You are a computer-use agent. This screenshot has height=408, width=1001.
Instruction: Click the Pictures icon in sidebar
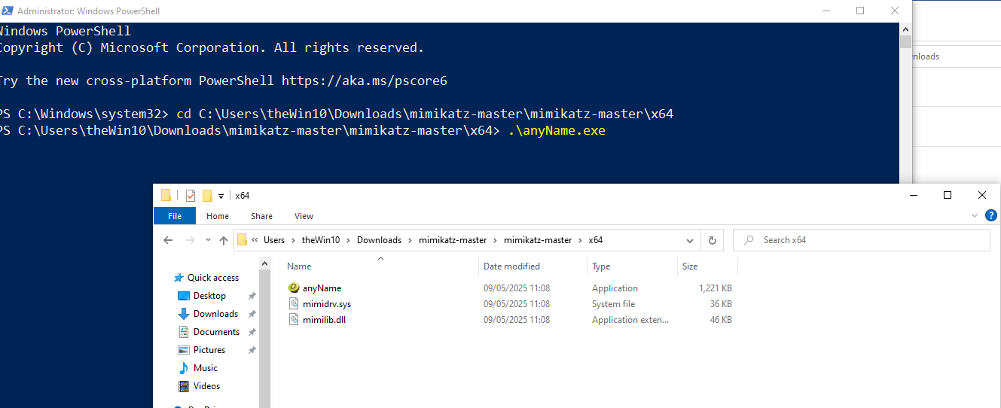coord(183,350)
